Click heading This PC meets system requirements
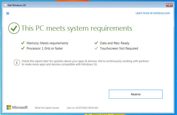The width and height of the screenshot is (177, 115). [x=77, y=28]
